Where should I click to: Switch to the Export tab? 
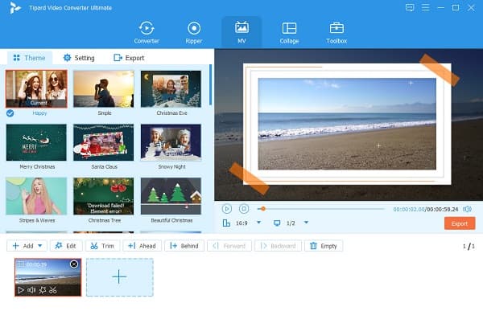[x=129, y=58]
